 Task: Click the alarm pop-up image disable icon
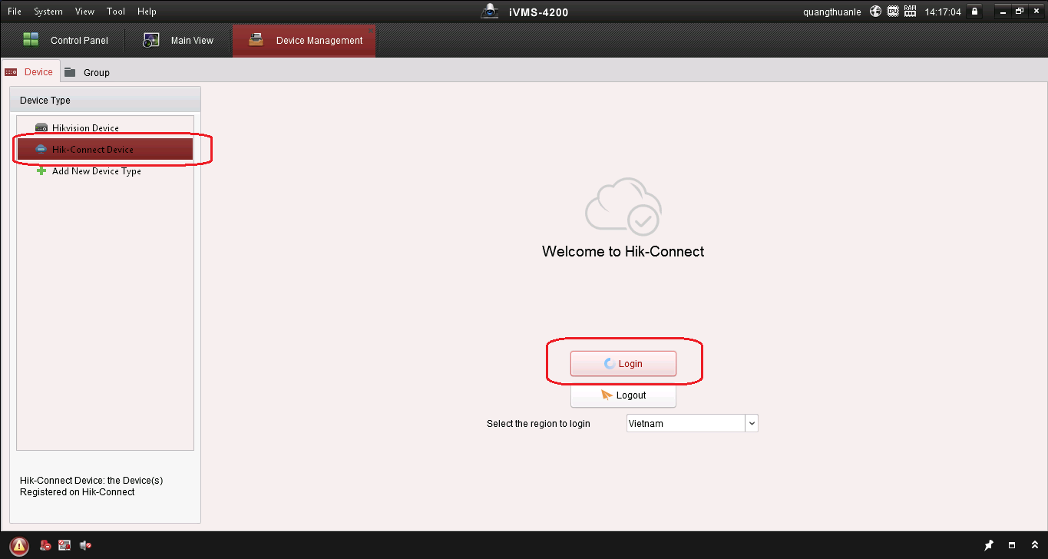click(x=65, y=546)
